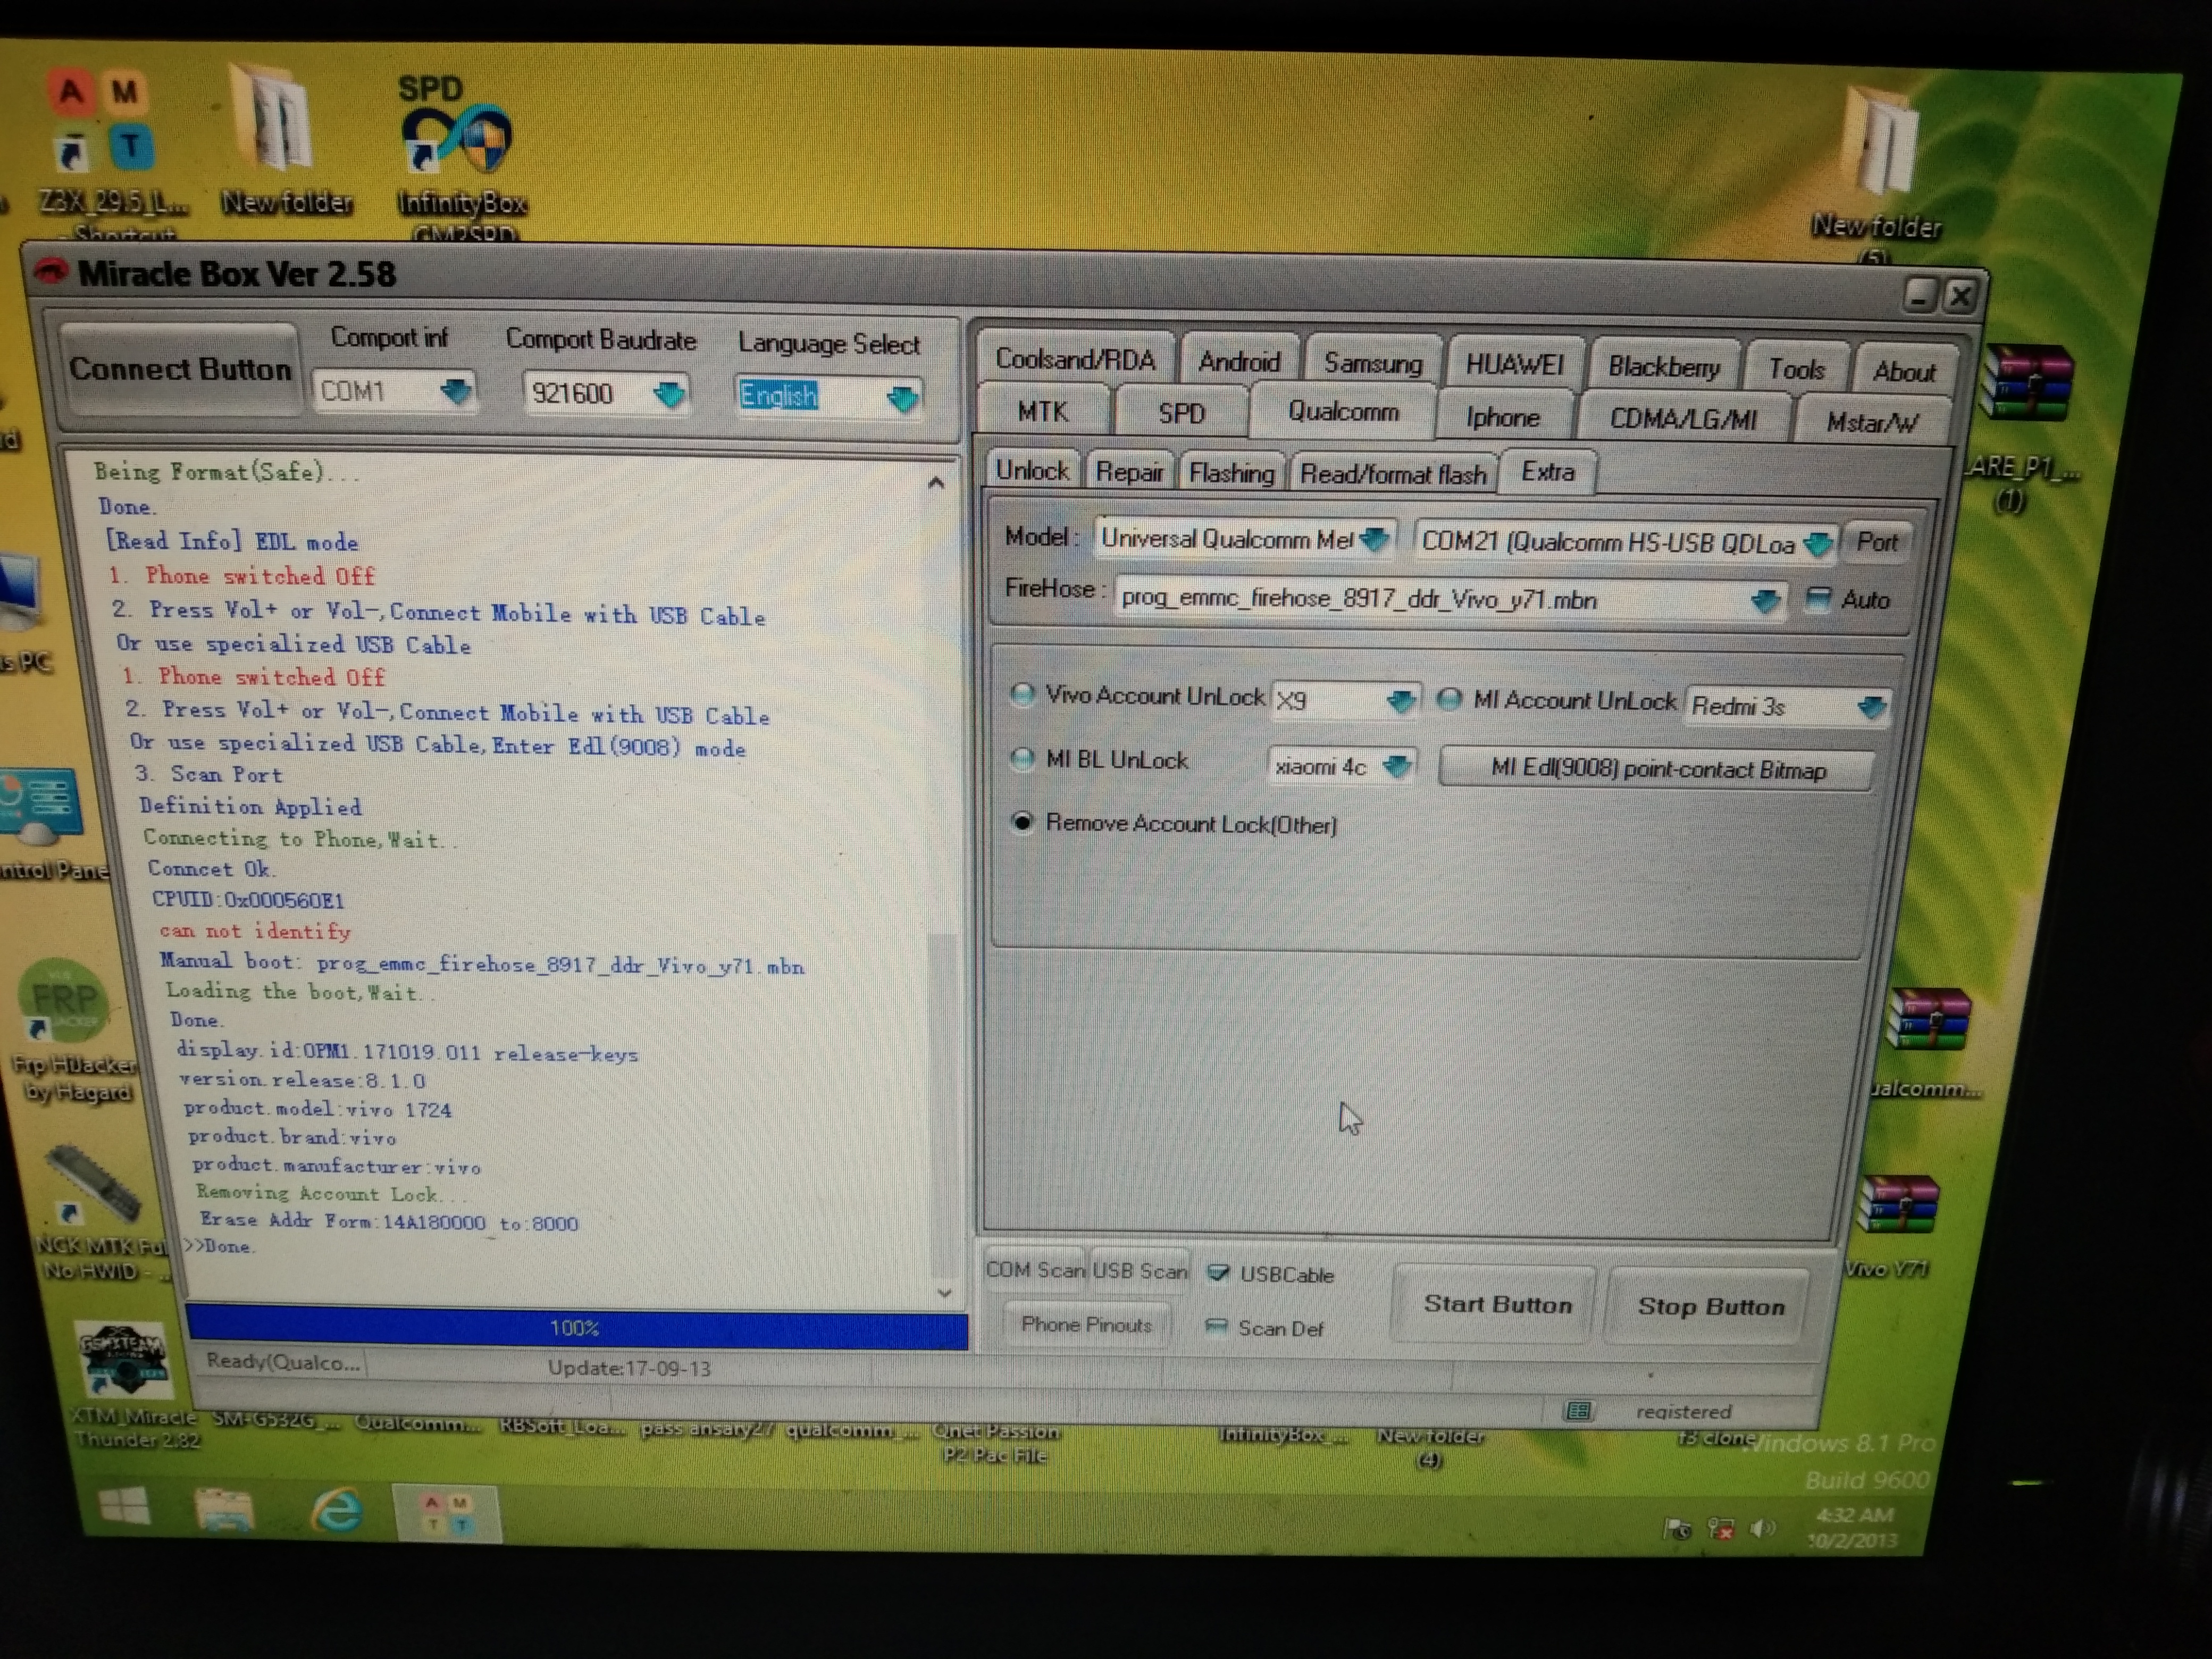The height and width of the screenshot is (1659, 2212).
Task: Click the blue 100% progress bar
Action: pyautogui.click(x=576, y=1327)
